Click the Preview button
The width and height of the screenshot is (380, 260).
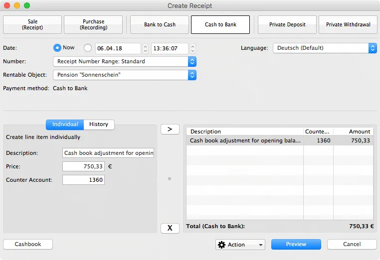click(296, 244)
